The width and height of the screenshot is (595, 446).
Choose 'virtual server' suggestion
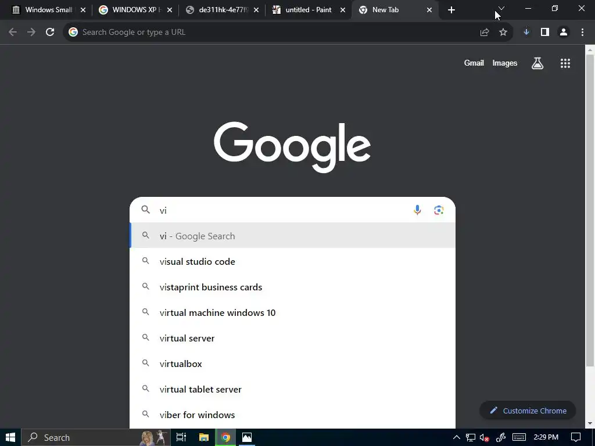point(293,338)
